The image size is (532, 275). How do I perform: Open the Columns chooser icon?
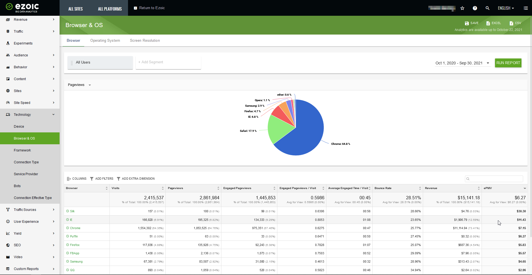pyautogui.click(x=69, y=179)
